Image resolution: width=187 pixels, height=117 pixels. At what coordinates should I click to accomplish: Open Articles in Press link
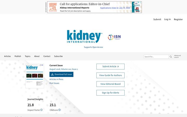[x=56, y=79]
